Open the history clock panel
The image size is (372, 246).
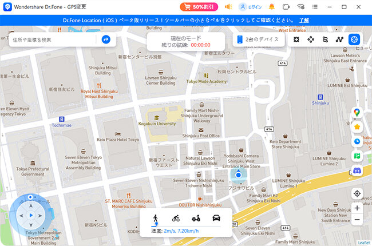click(357, 141)
